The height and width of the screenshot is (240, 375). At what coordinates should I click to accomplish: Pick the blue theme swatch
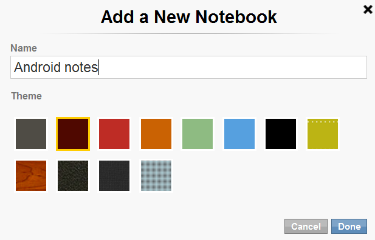[239, 134]
